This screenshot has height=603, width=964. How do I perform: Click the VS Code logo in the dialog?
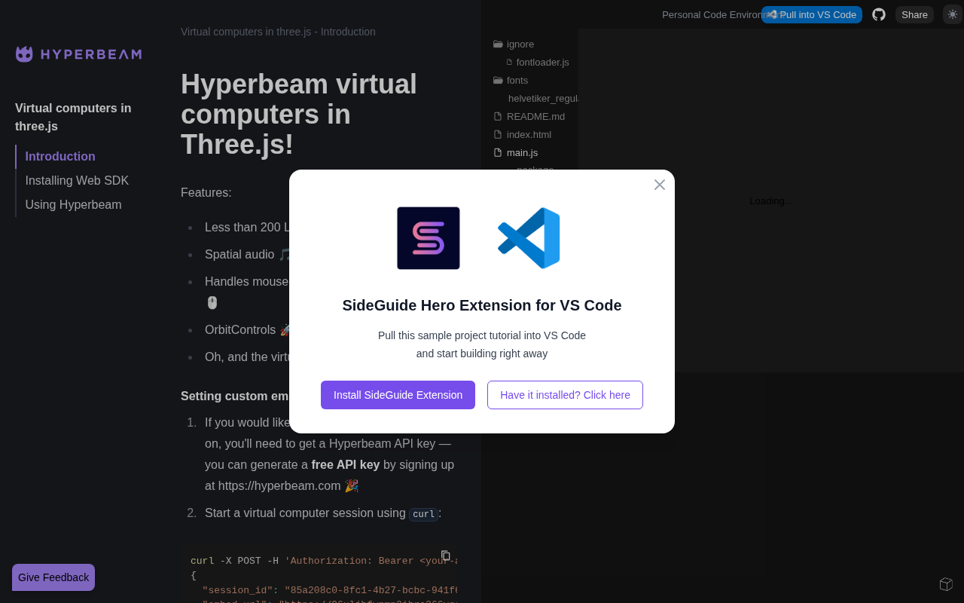point(529,238)
